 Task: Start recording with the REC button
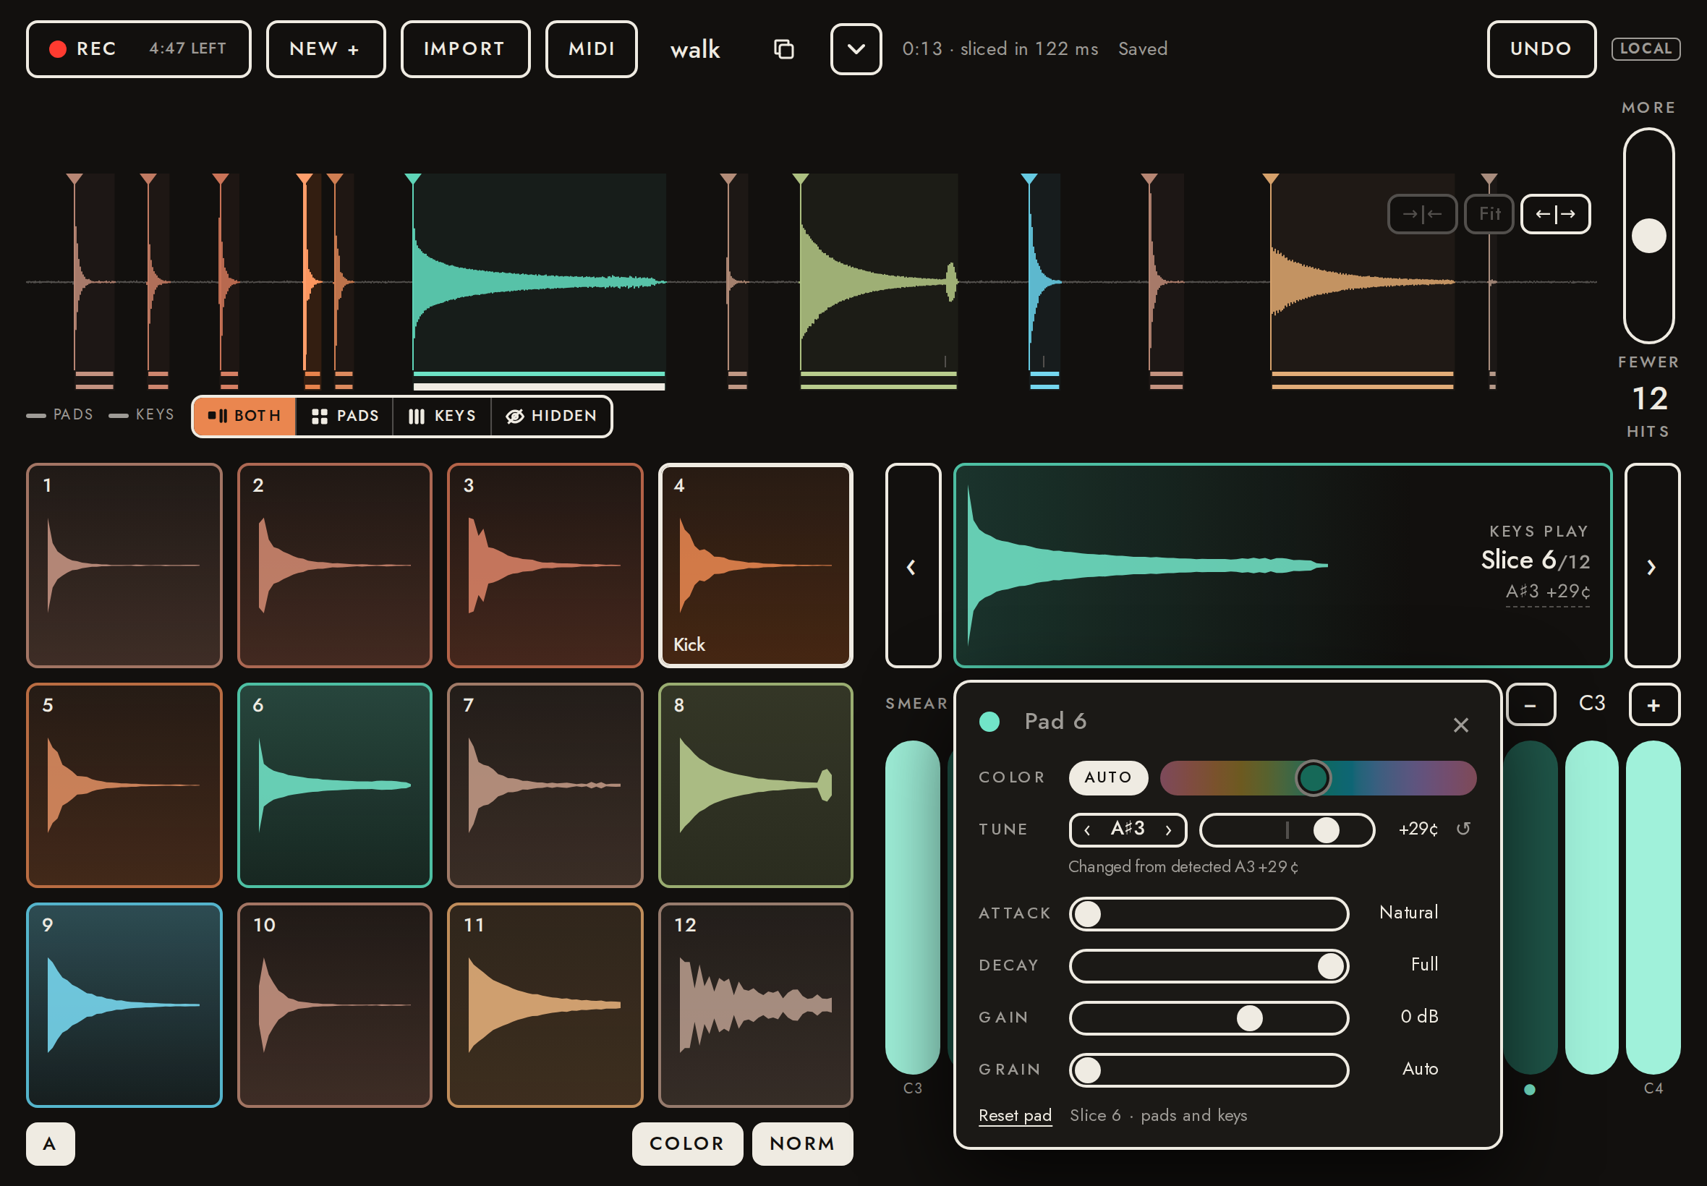click(x=139, y=49)
